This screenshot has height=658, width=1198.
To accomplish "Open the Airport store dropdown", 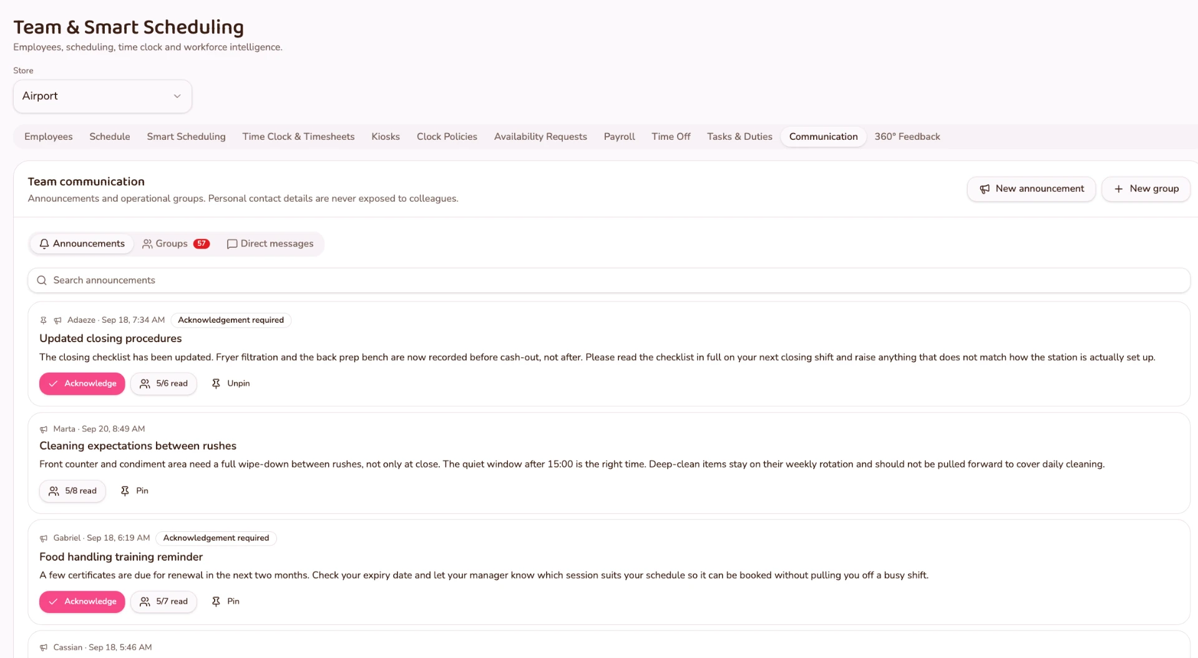I will 102,96.
